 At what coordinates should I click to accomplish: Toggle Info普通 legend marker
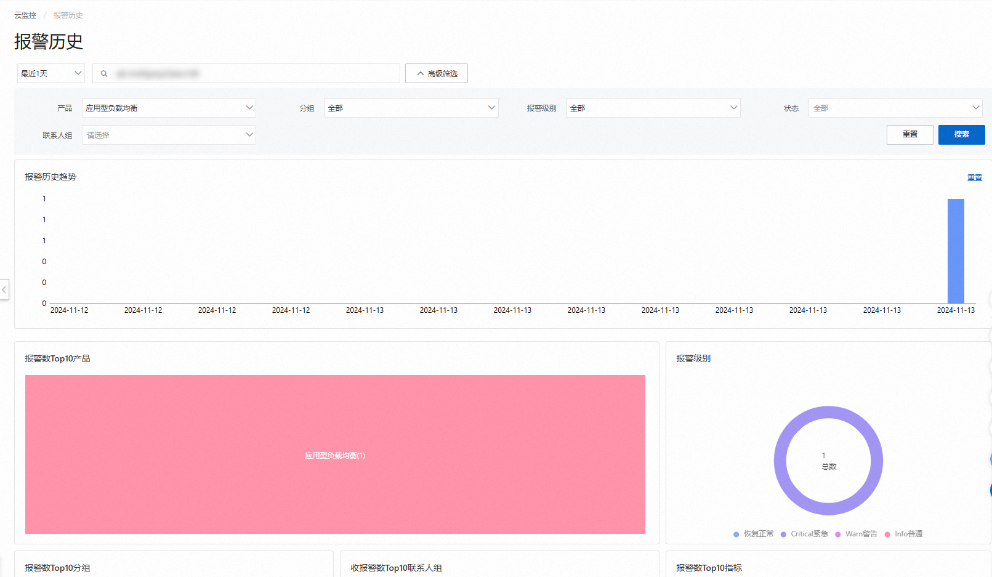(x=887, y=535)
